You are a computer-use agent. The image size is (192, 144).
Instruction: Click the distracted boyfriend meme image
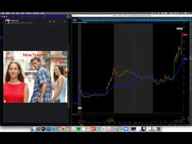coord(35,77)
